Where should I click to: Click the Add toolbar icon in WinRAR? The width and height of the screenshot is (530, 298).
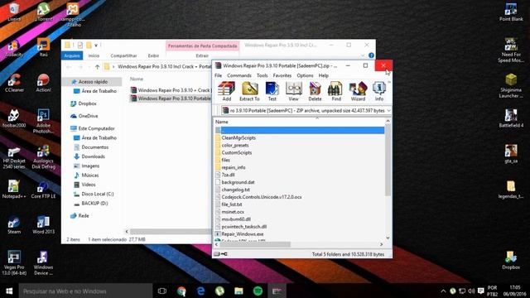(x=226, y=91)
